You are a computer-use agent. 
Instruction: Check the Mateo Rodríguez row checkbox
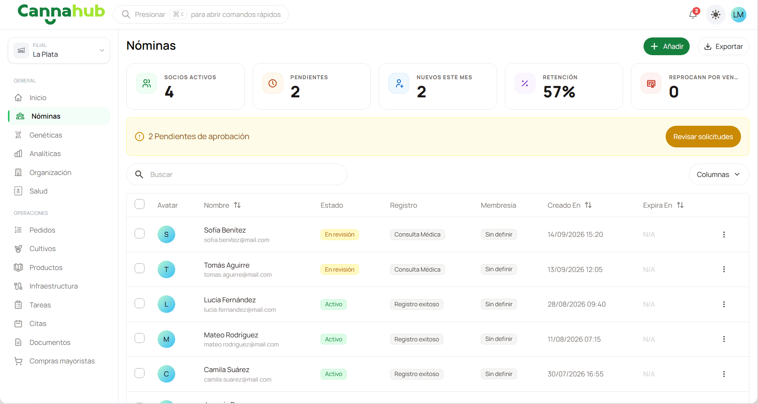click(139, 338)
